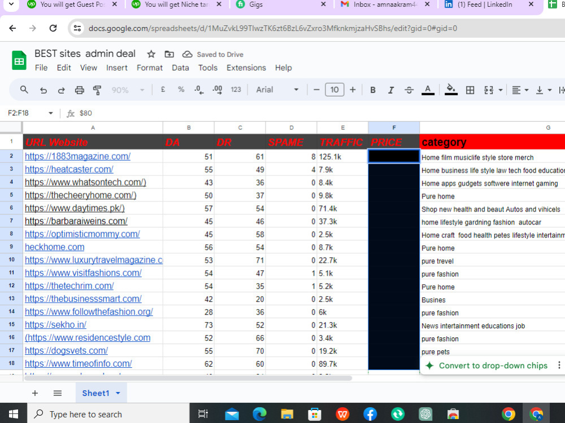Open the Data menu

point(180,68)
